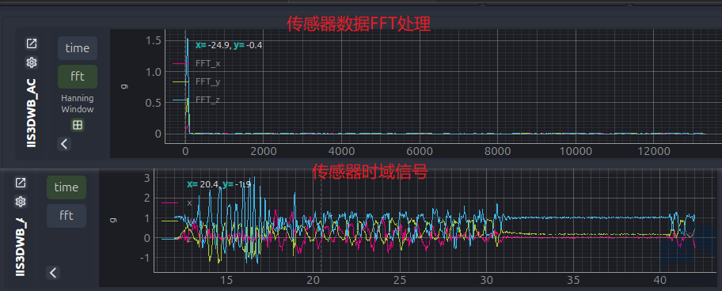Collapse the IIS3DWB_AC FFT panel sidebar chevron
The width and height of the screenshot is (722, 291).
tap(64, 144)
